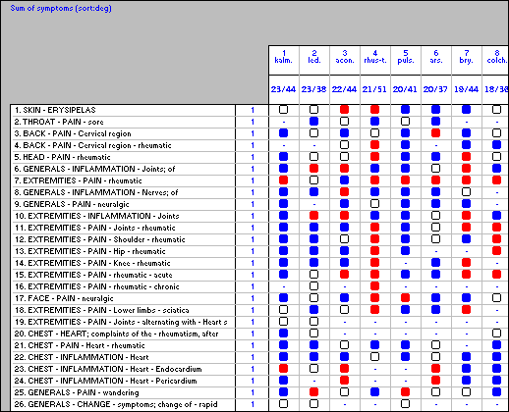509x412 pixels.
Task: Click red square for rhus-t. in rheumatic chronic row
Action: [x=374, y=286]
